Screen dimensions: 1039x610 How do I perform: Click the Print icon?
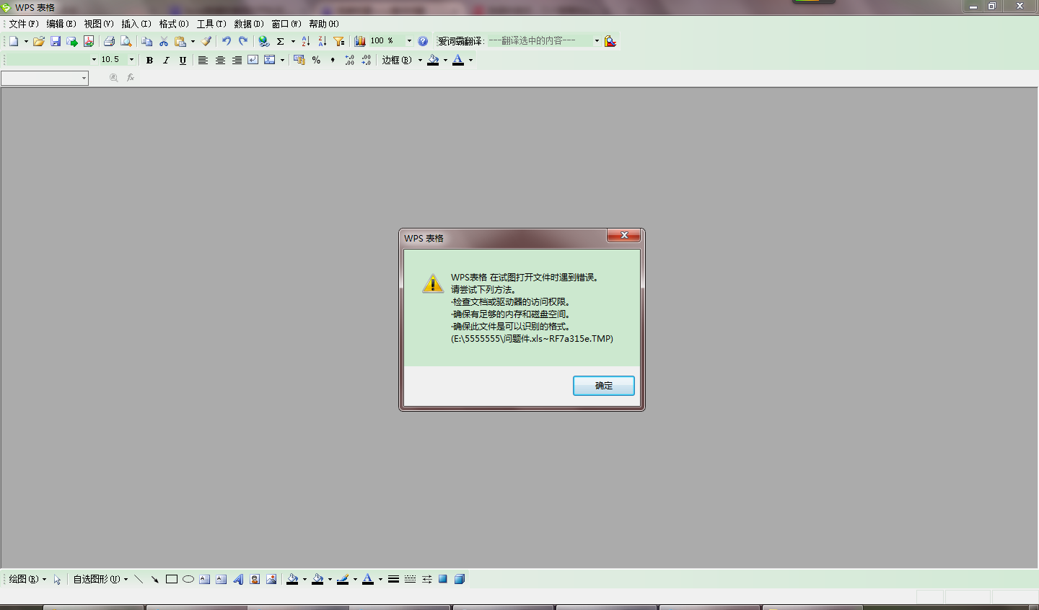[109, 41]
